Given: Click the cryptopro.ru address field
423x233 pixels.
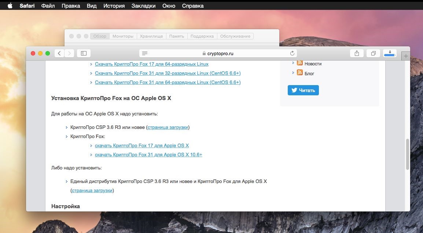Looking at the screenshot, I should coord(218,53).
